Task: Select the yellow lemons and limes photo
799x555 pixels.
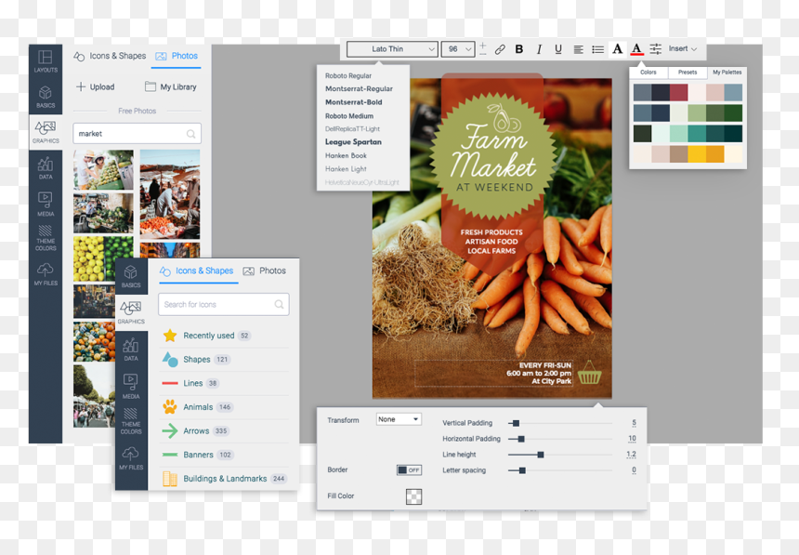Action: [103, 258]
